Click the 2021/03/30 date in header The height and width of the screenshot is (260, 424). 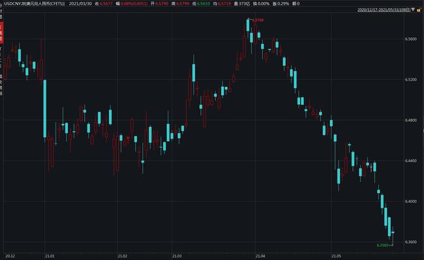coord(80,4)
